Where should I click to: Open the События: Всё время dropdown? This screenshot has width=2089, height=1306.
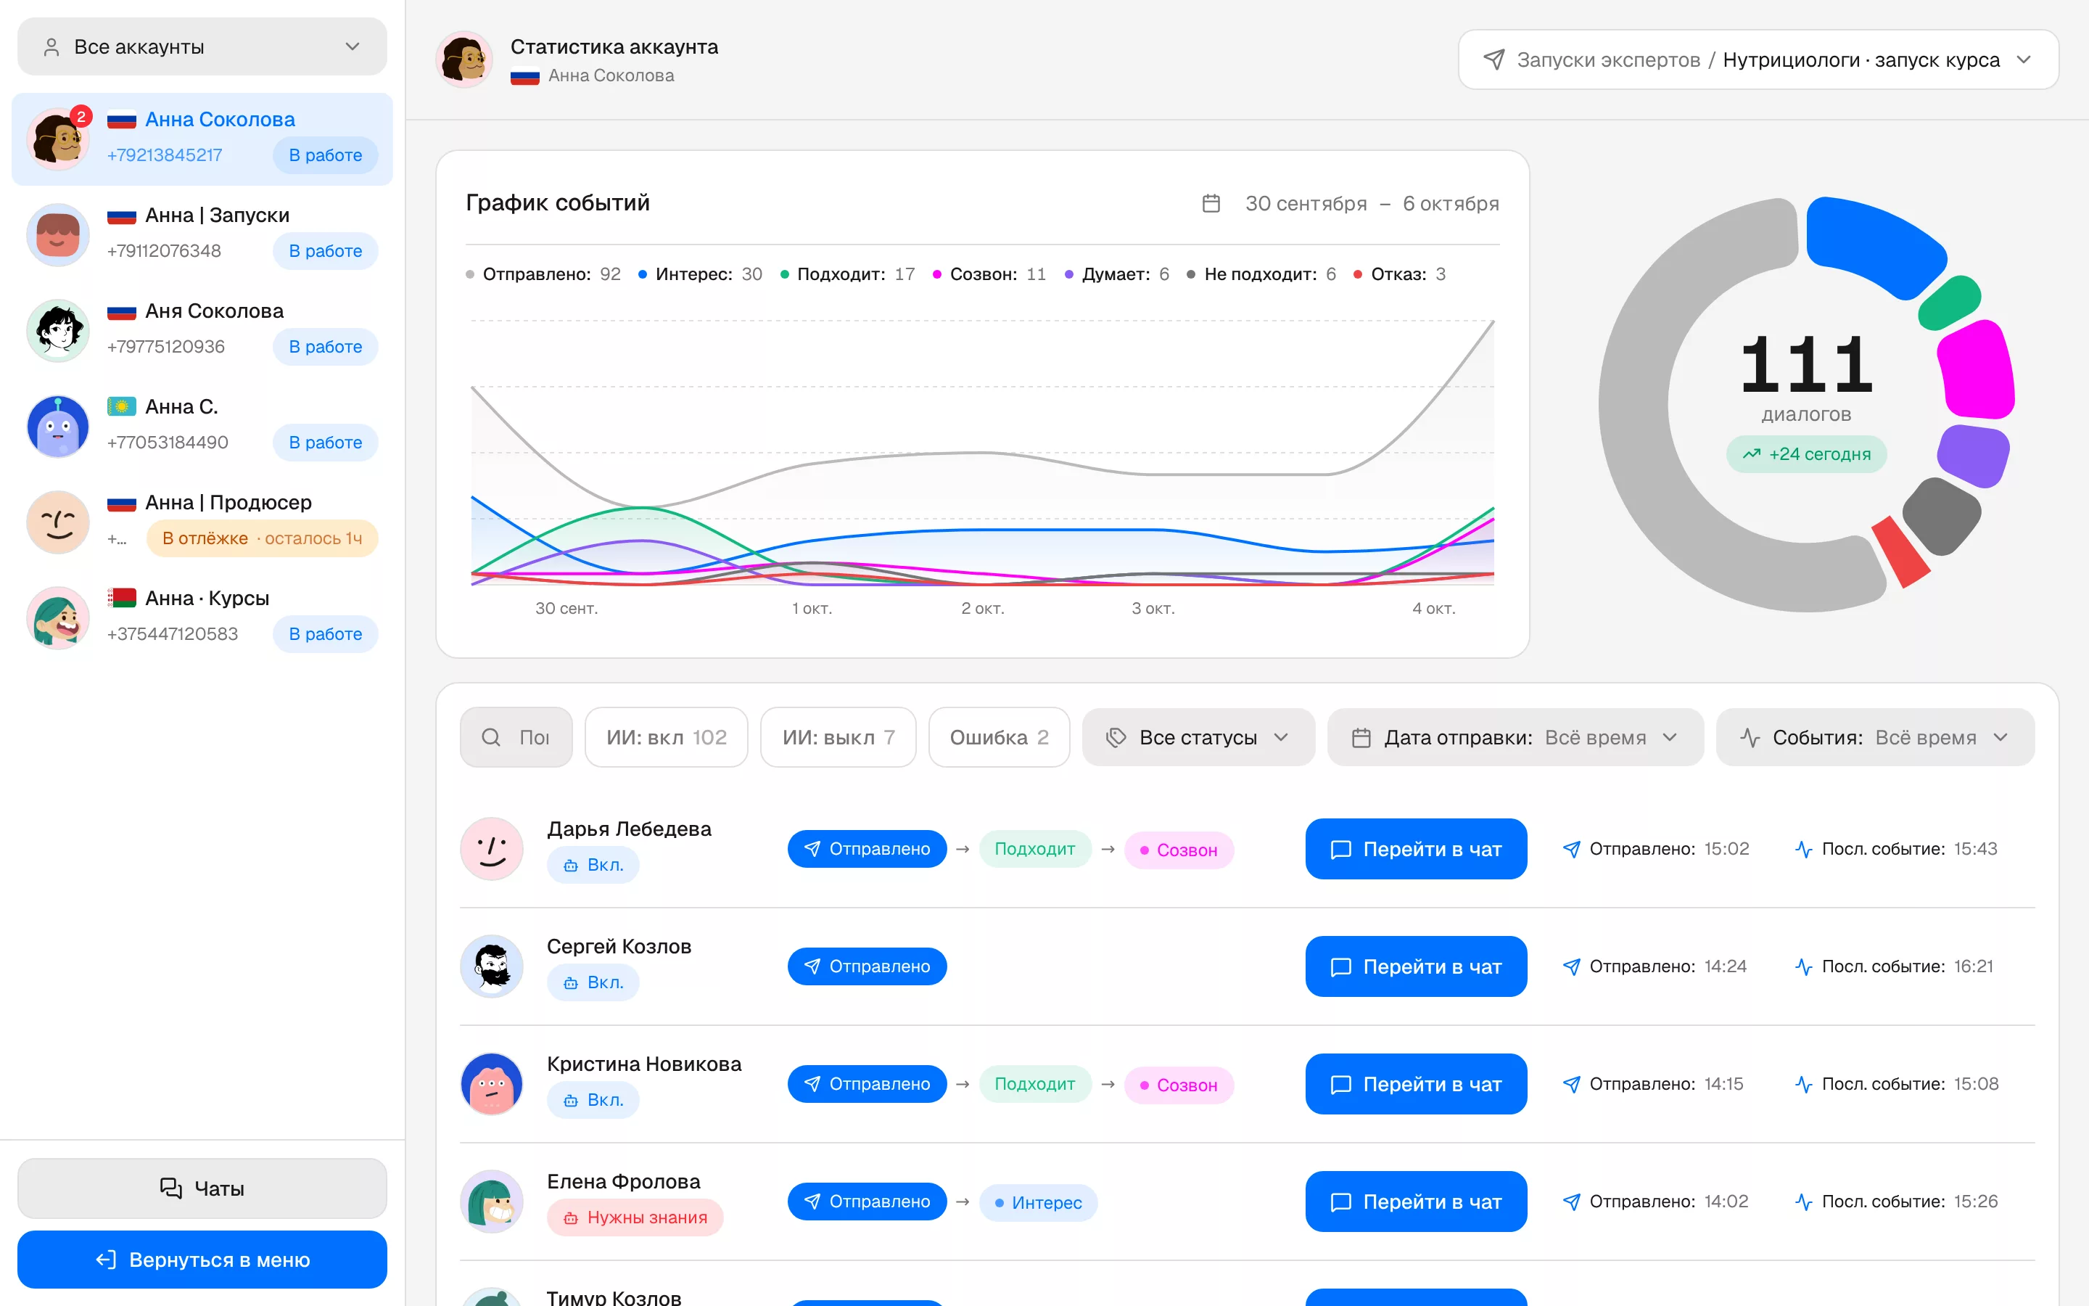pyautogui.click(x=1875, y=736)
